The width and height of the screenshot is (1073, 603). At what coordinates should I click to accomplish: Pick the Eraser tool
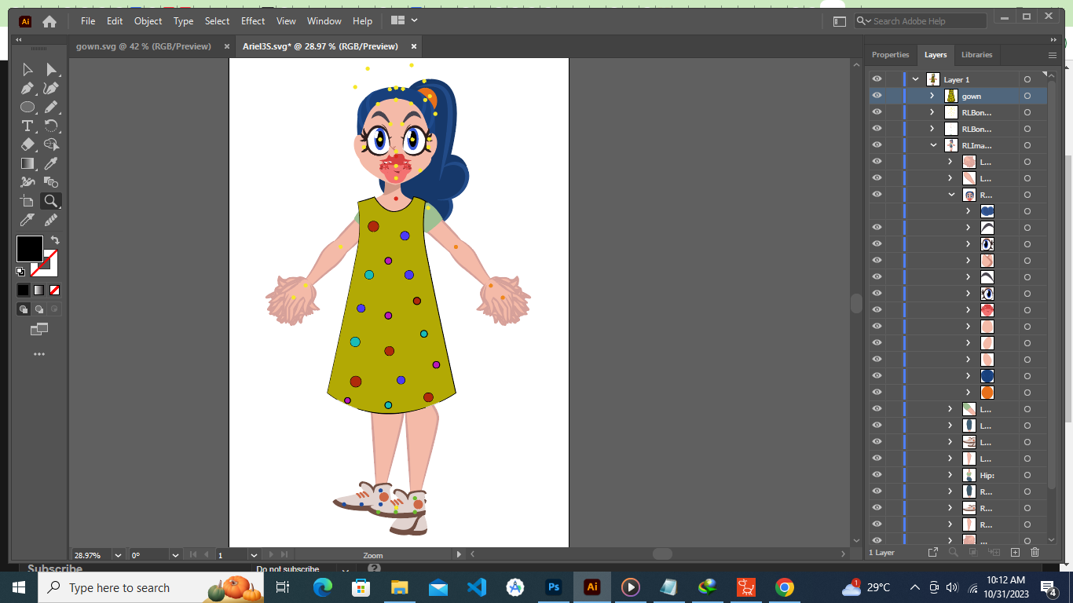tap(27, 144)
